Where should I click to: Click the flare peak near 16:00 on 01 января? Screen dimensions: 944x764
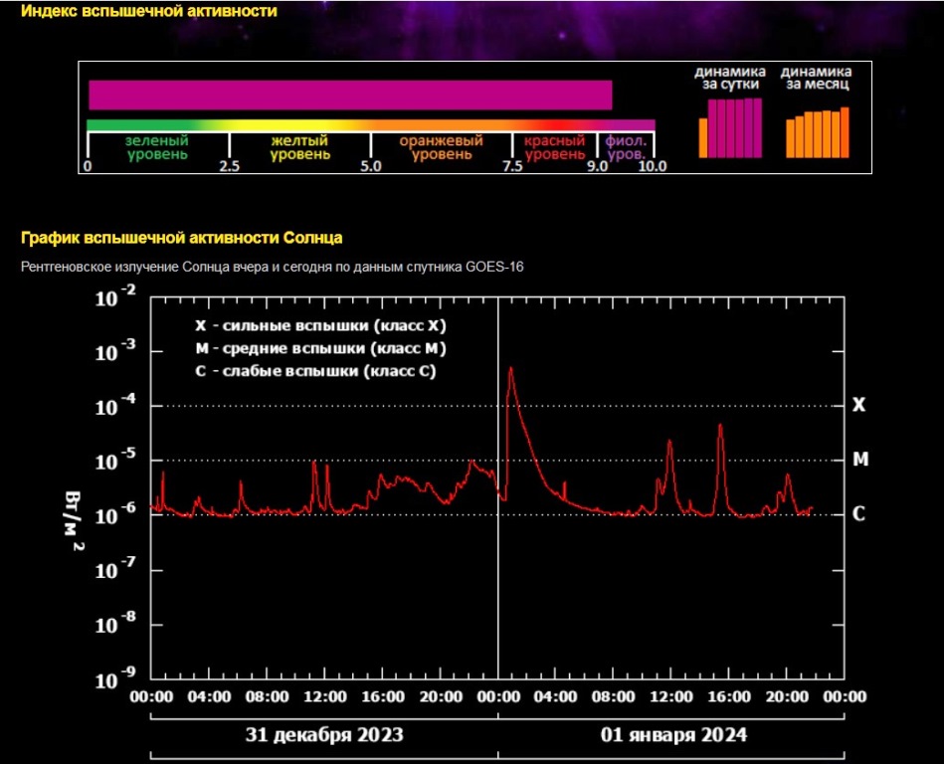720,425
